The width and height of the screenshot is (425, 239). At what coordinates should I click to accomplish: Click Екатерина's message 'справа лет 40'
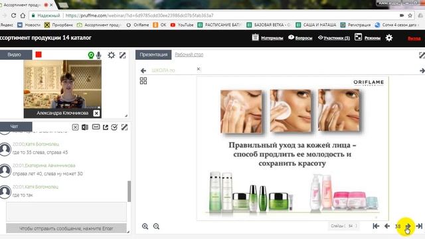[47, 174]
